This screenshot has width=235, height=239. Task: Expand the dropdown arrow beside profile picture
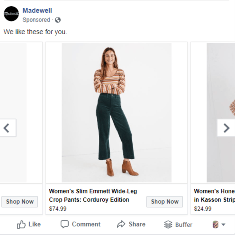click(223, 225)
